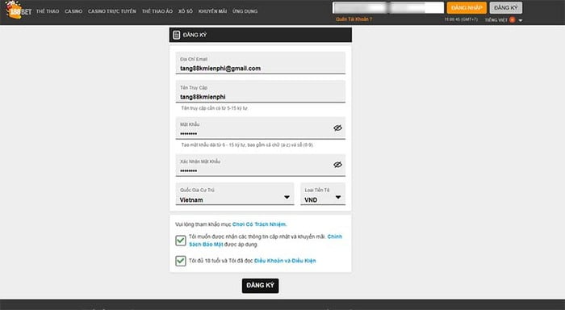The height and width of the screenshot is (310, 565).
Task: Open KHUYẾN MÃI promotions menu
Action: [212, 11]
